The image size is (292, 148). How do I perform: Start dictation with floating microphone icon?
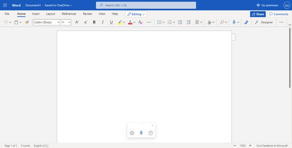tap(141, 133)
